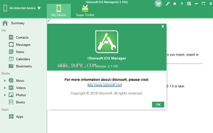Select the Contacts icon
The image size is (213, 133).
[x=11, y=37]
